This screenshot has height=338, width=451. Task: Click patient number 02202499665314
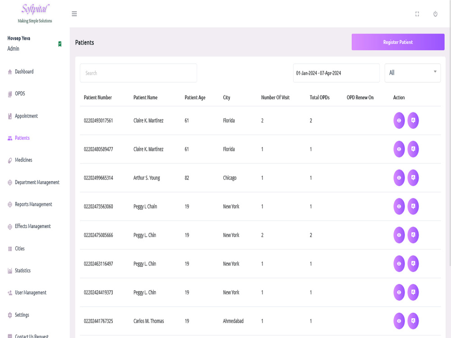98,178
